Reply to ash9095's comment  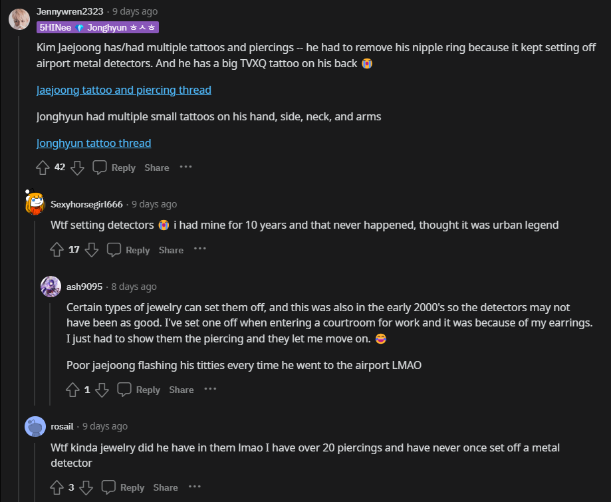139,390
